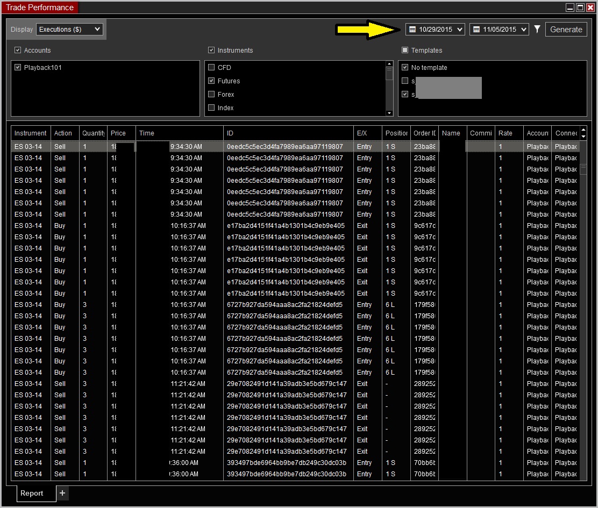598x508 pixels.
Task: Click the executions grid scrollbar thumb
Action: 583,168
